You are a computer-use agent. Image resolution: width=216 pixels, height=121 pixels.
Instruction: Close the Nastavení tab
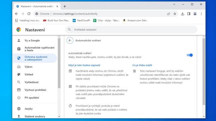tap(57, 6)
